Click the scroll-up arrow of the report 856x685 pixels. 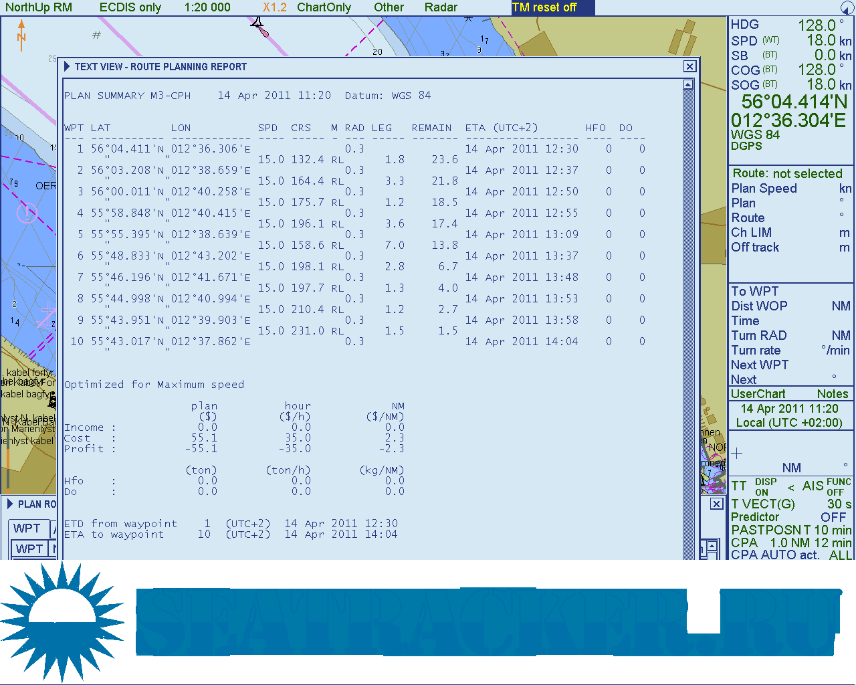(688, 84)
